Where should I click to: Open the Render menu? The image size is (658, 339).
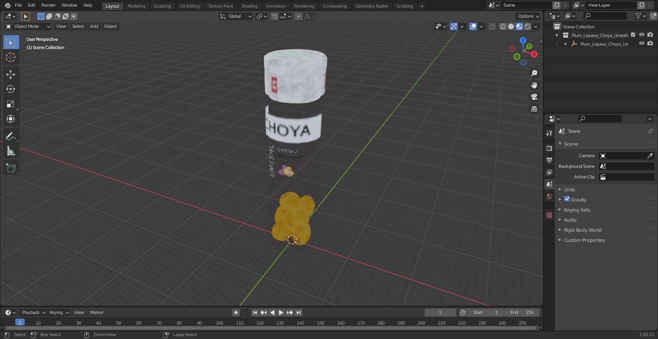48,5
